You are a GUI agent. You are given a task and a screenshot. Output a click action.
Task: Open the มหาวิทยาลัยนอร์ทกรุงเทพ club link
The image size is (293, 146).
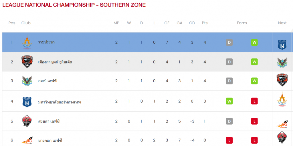pos(60,102)
